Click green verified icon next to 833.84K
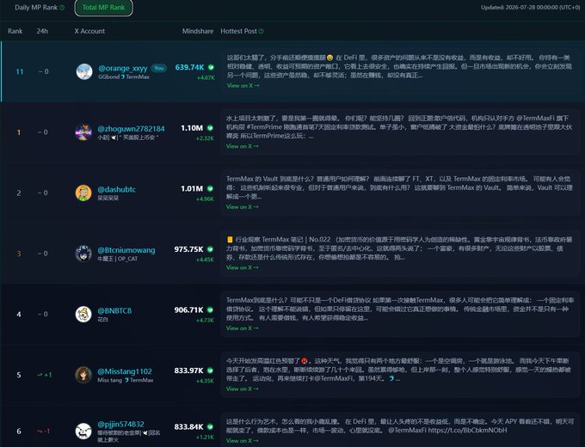The image size is (585, 447). click(210, 427)
